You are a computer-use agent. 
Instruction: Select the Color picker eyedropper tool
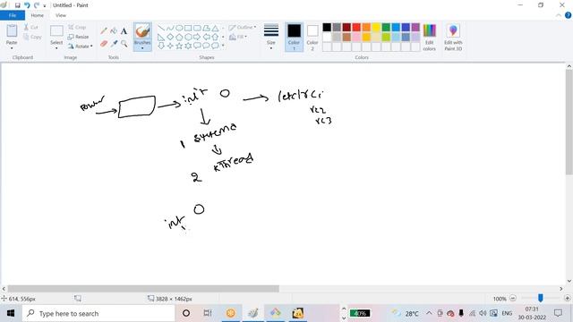114,44
